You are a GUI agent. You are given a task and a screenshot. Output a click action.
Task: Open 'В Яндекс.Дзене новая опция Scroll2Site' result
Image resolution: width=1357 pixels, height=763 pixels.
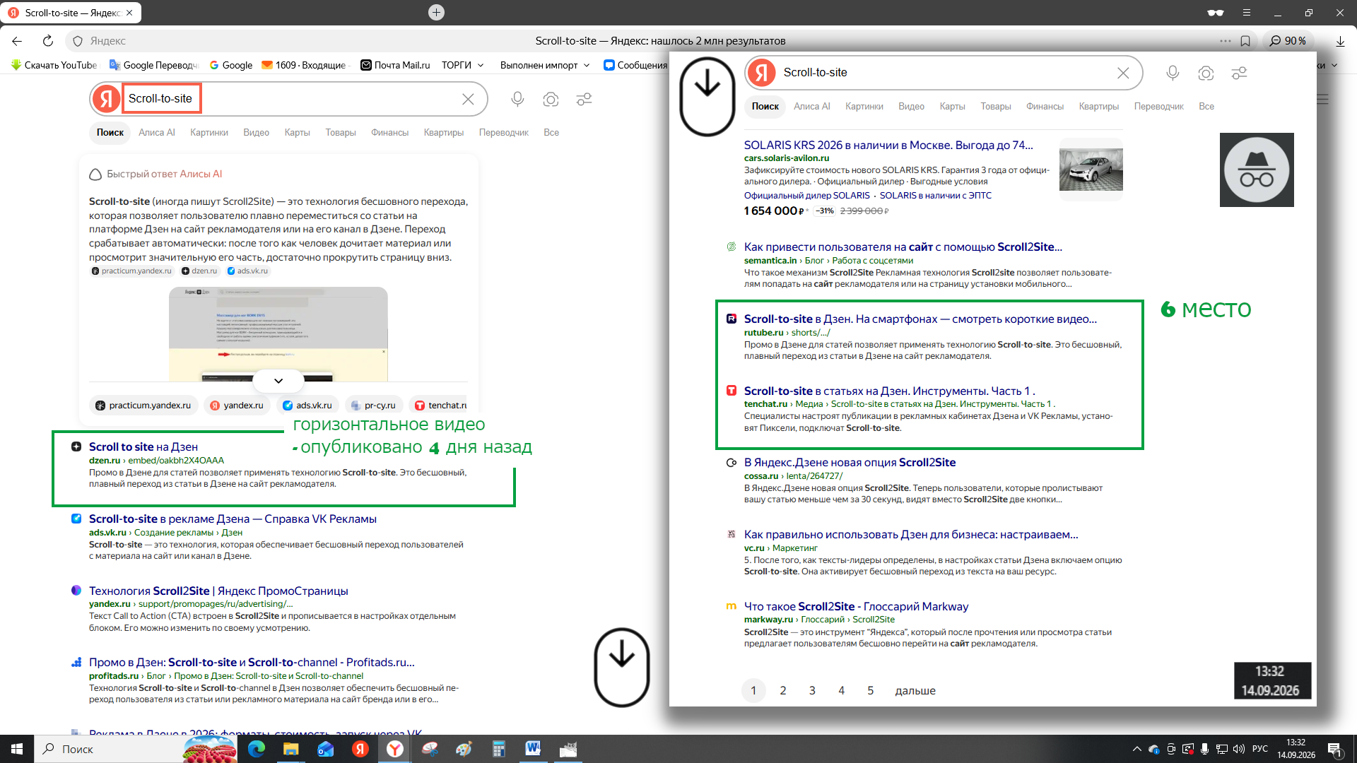[850, 462]
